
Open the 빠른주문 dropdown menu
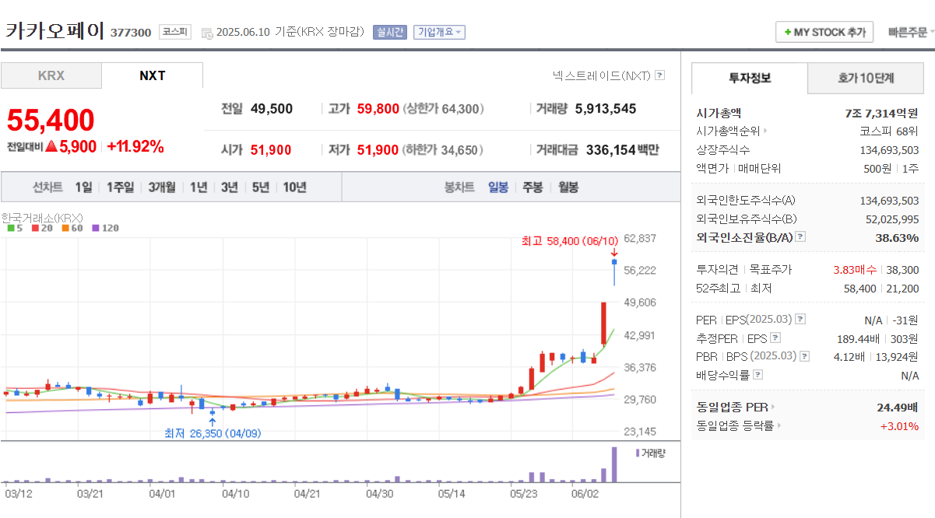click(x=911, y=33)
